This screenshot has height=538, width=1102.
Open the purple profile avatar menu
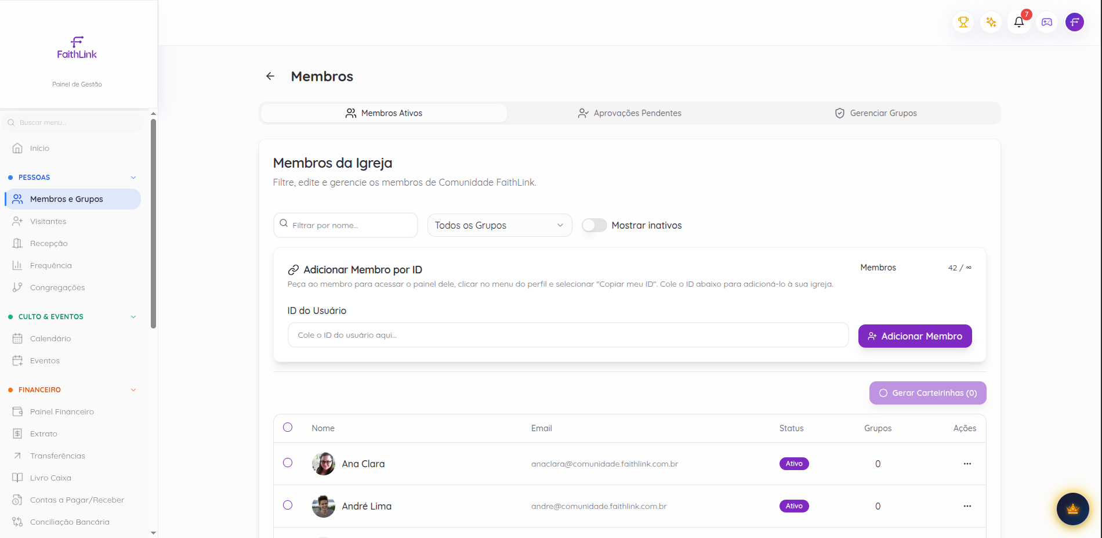[x=1075, y=22]
